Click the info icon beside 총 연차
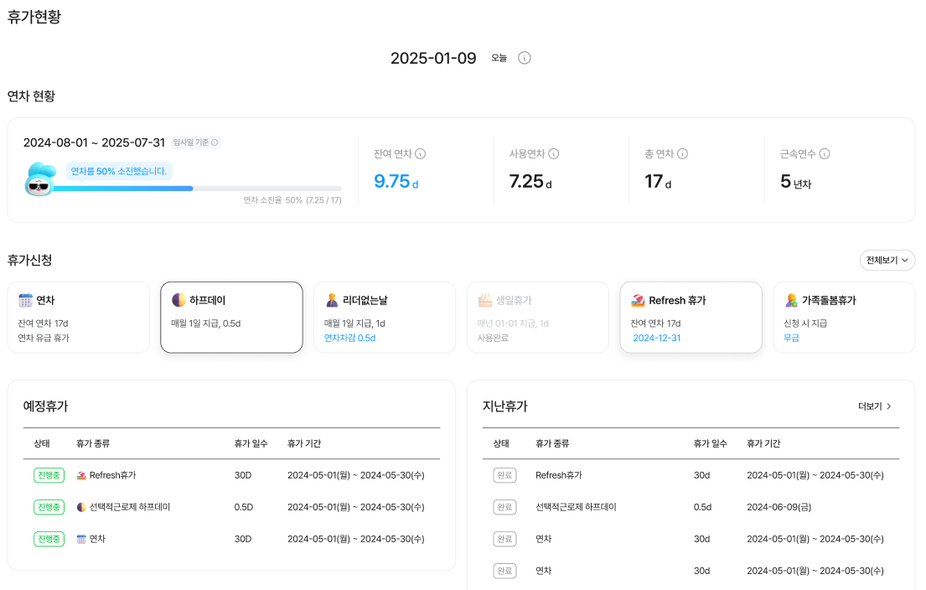The height and width of the screenshot is (590, 926). click(682, 154)
